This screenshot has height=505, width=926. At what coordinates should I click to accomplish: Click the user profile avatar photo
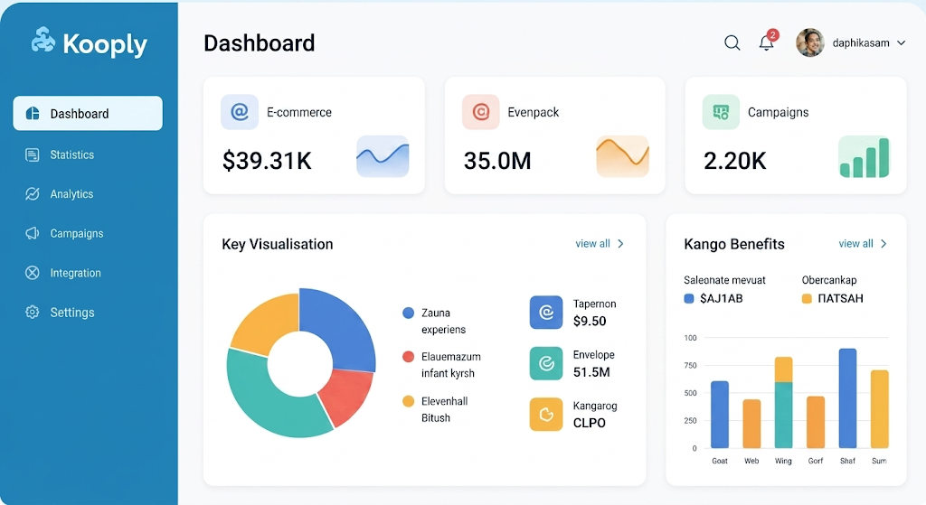coord(810,42)
